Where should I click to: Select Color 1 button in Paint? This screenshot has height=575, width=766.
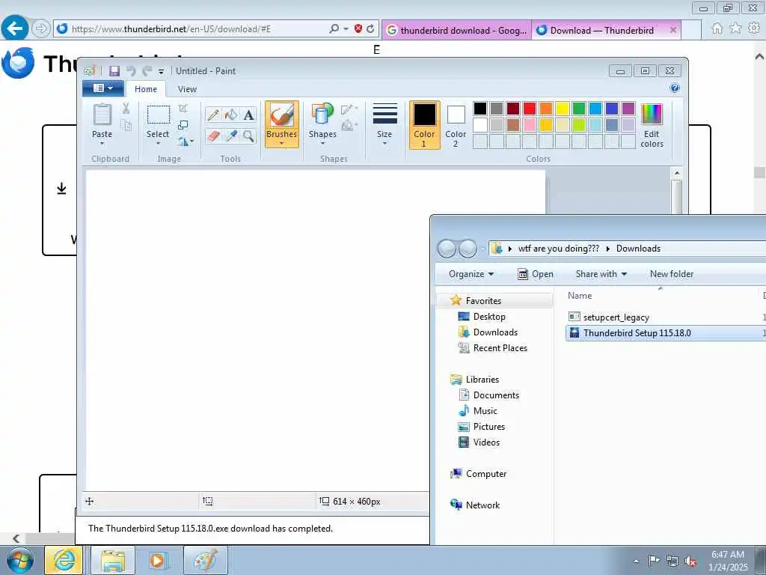pyautogui.click(x=424, y=125)
